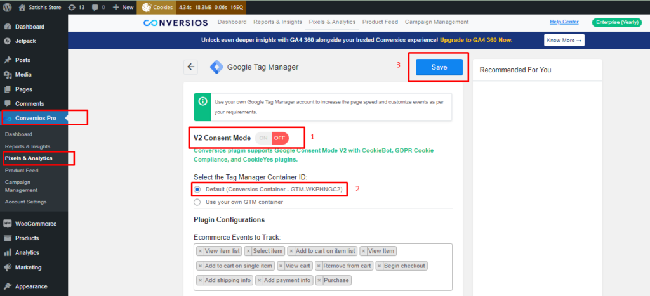This screenshot has height=296, width=650.
Task: Click the WordPress logo in admin bar
Action: point(8,7)
